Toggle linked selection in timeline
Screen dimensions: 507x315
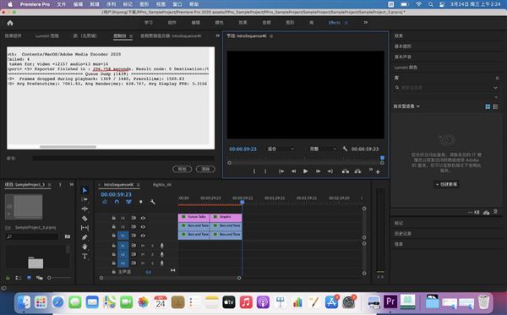pos(128,202)
